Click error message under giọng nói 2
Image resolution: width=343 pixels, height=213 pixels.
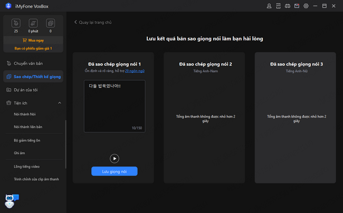coord(205,119)
